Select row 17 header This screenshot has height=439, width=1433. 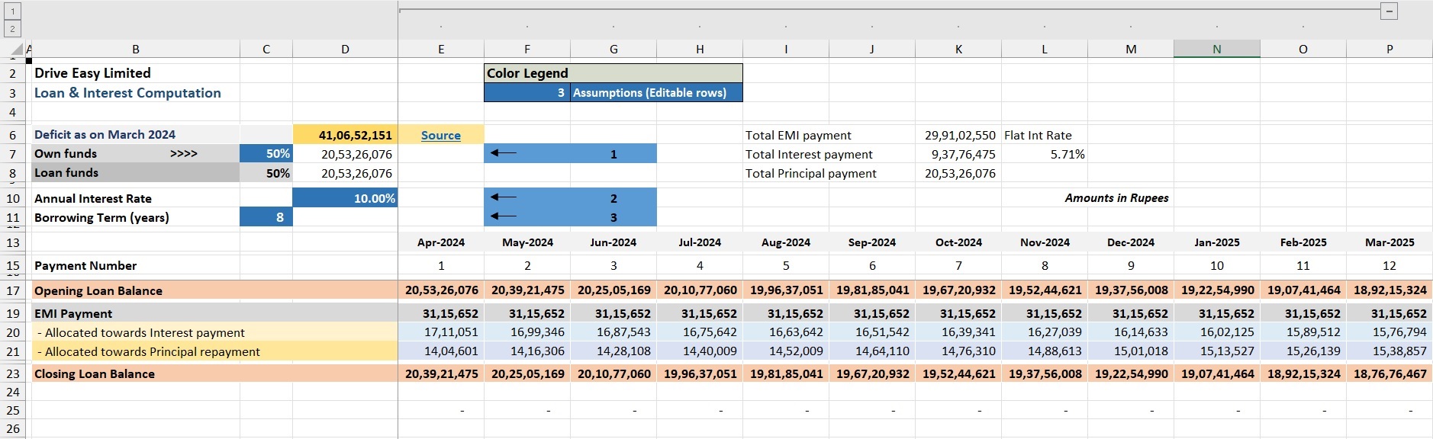point(13,290)
